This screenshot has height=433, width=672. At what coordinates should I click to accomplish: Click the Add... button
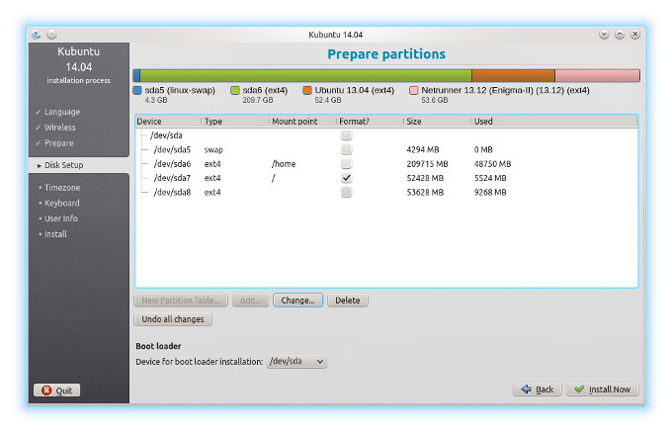(250, 301)
